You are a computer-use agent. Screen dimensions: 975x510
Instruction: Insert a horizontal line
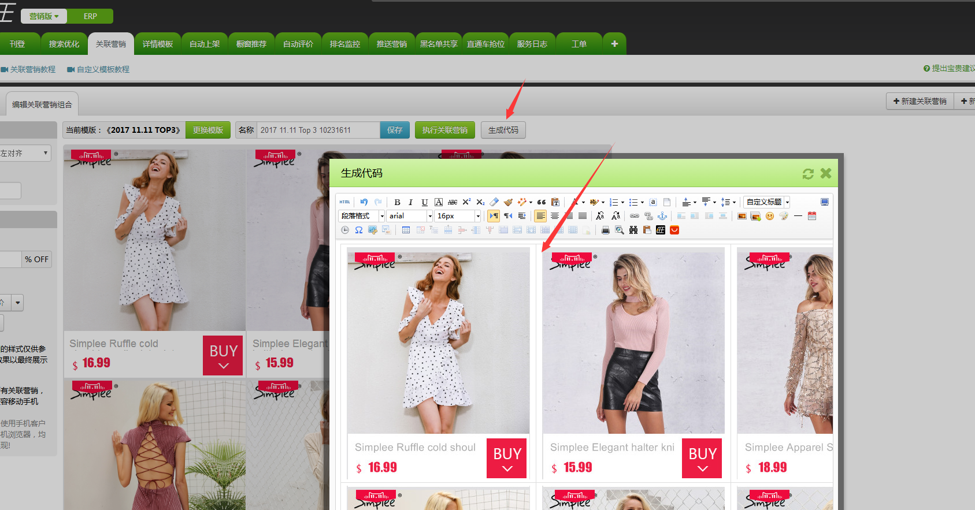coord(798,216)
